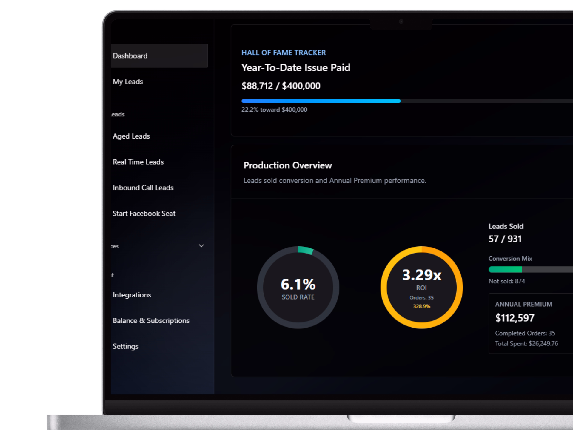The width and height of the screenshot is (573, 430).
Task: Collapse the services section in the sidebar
Action: click(x=201, y=245)
